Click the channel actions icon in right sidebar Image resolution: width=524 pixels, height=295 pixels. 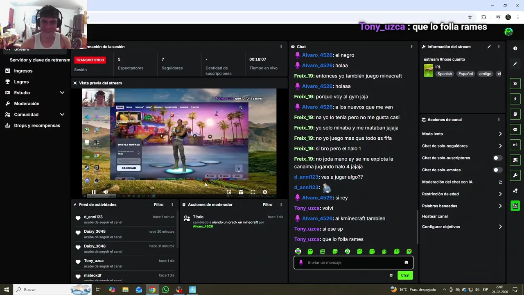click(515, 160)
